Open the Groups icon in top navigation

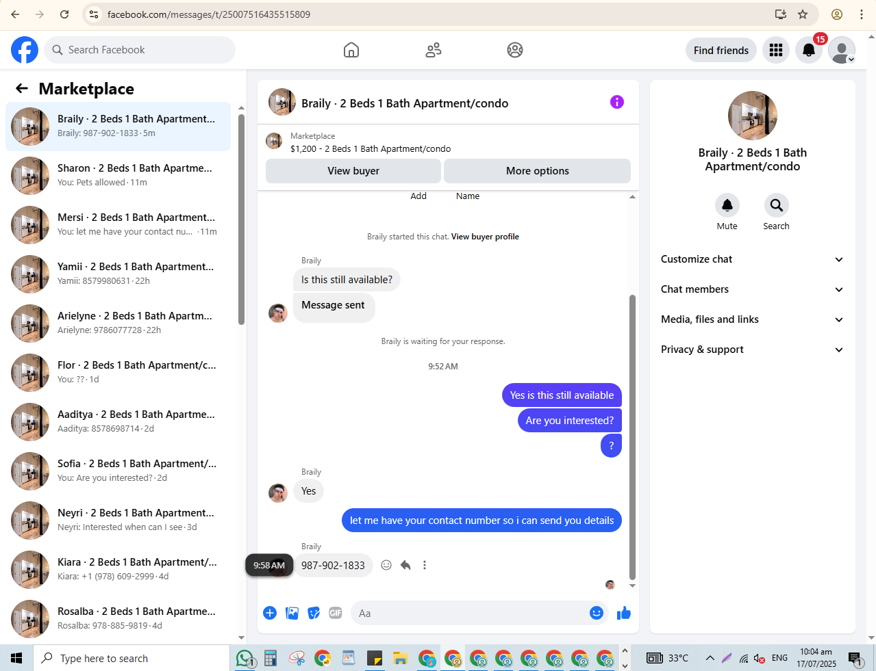coord(515,50)
